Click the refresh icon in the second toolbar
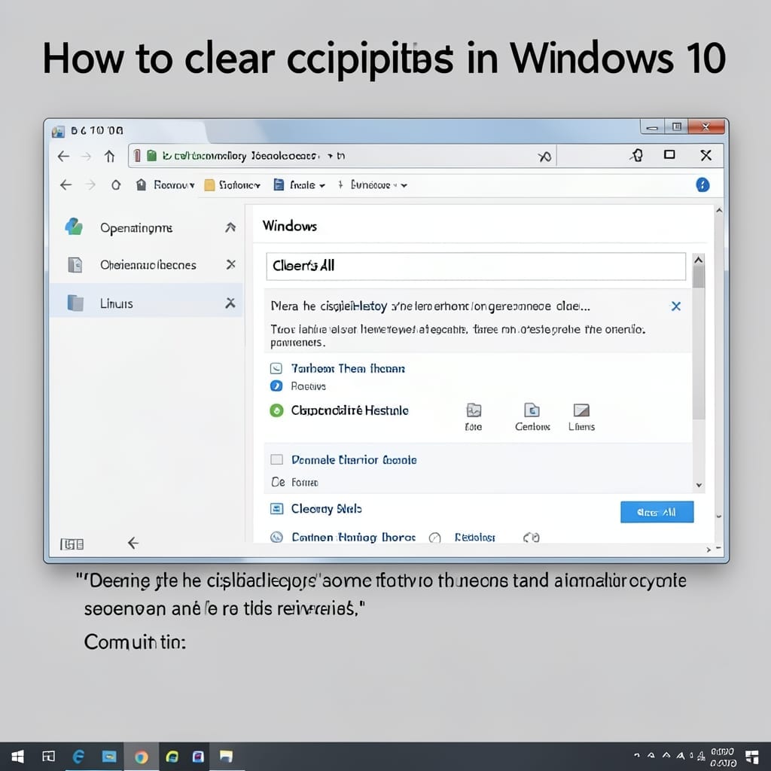This screenshot has height=771, width=771. pos(115,185)
